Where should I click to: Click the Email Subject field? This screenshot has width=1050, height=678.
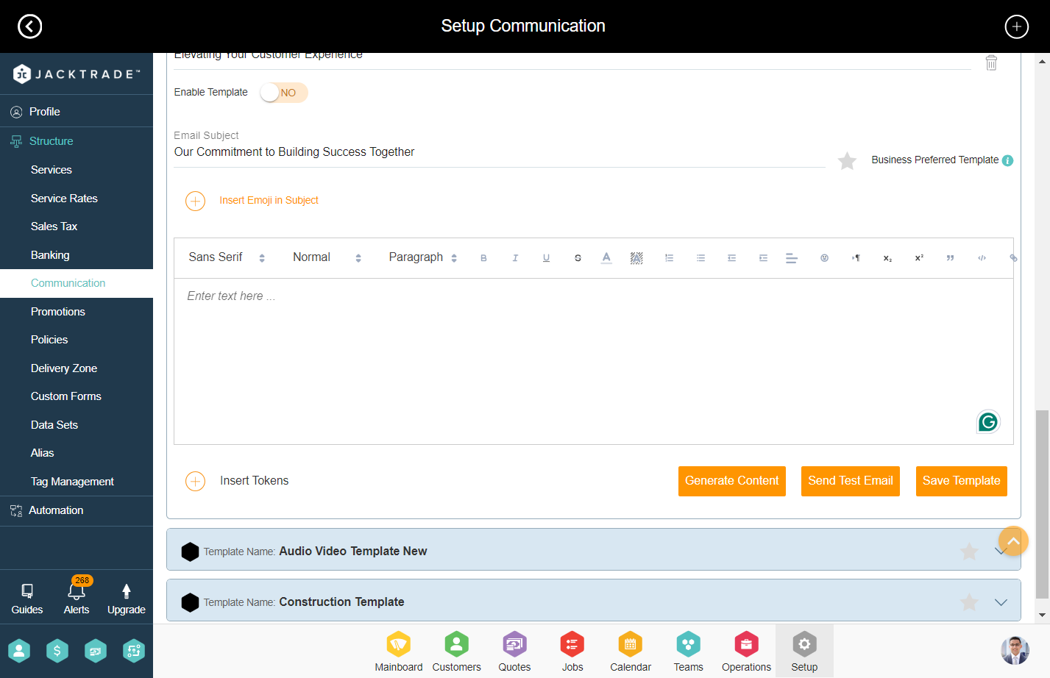(x=499, y=152)
